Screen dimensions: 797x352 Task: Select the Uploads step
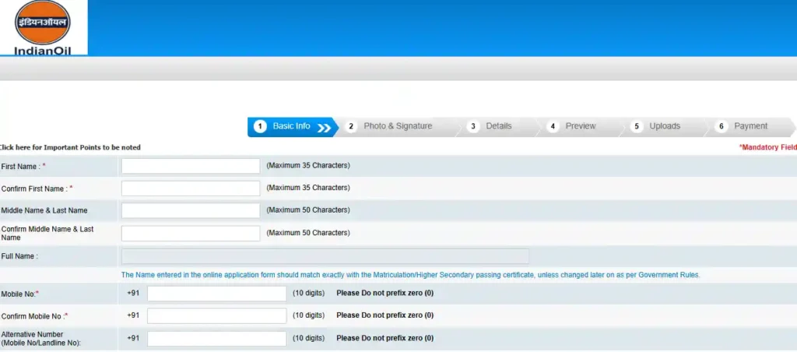tap(665, 126)
